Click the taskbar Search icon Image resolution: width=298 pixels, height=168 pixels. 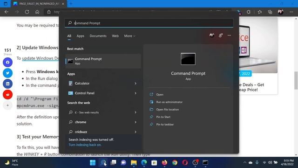click(103, 162)
